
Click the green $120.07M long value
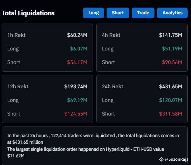(x=170, y=100)
